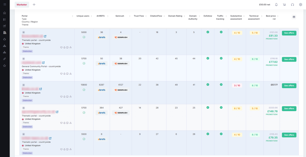Open the chain link sidebar icon
306x157 pixels.
[5, 59]
